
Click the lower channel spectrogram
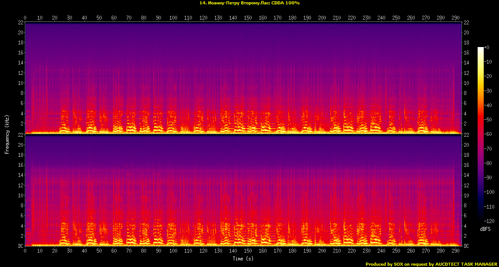243,191
